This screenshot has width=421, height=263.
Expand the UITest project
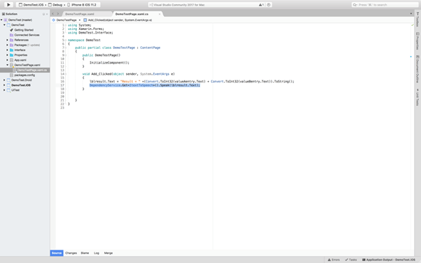click(5, 90)
